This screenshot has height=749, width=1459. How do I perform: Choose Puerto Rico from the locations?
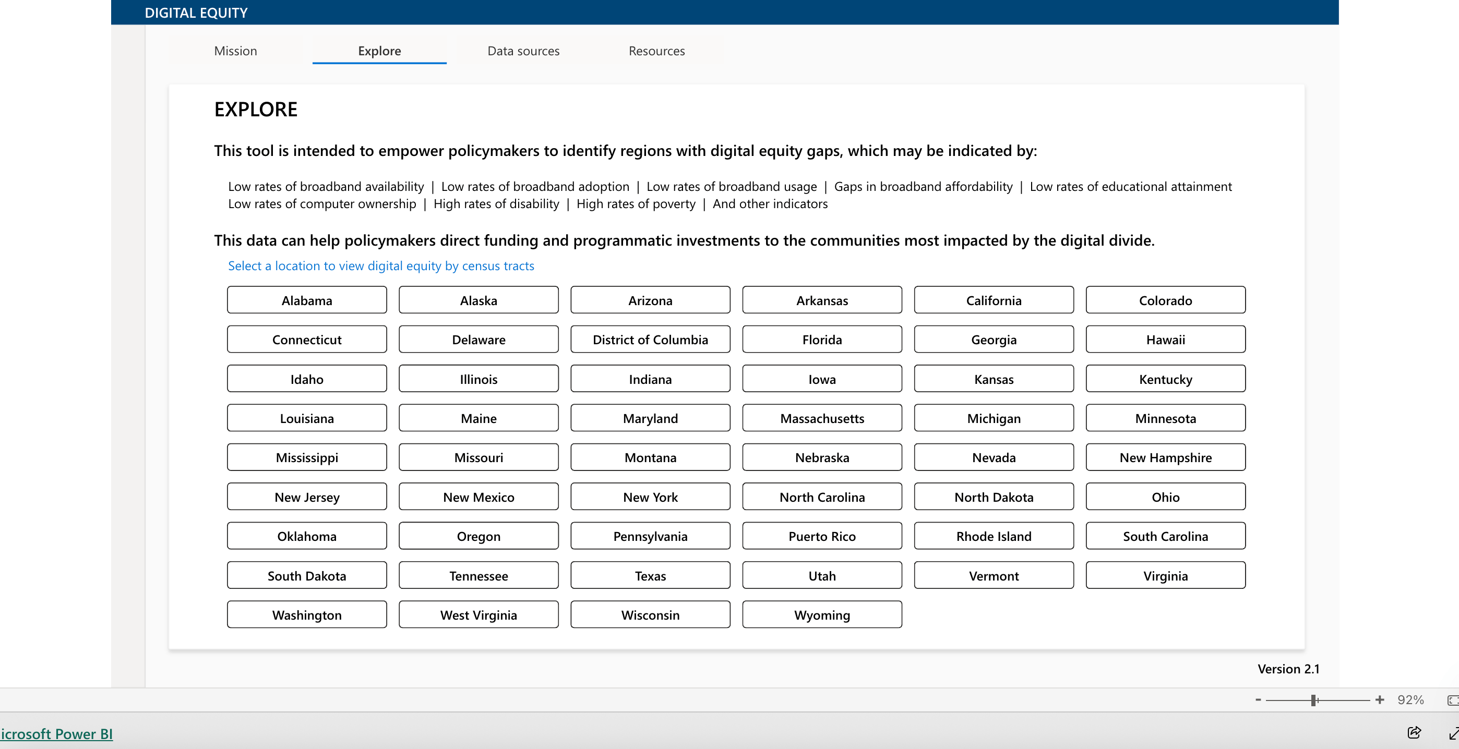tap(822, 536)
